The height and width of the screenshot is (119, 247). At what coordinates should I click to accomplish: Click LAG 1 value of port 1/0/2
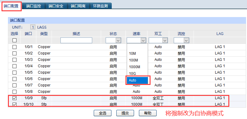pyautogui.click(x=220, y=53)
